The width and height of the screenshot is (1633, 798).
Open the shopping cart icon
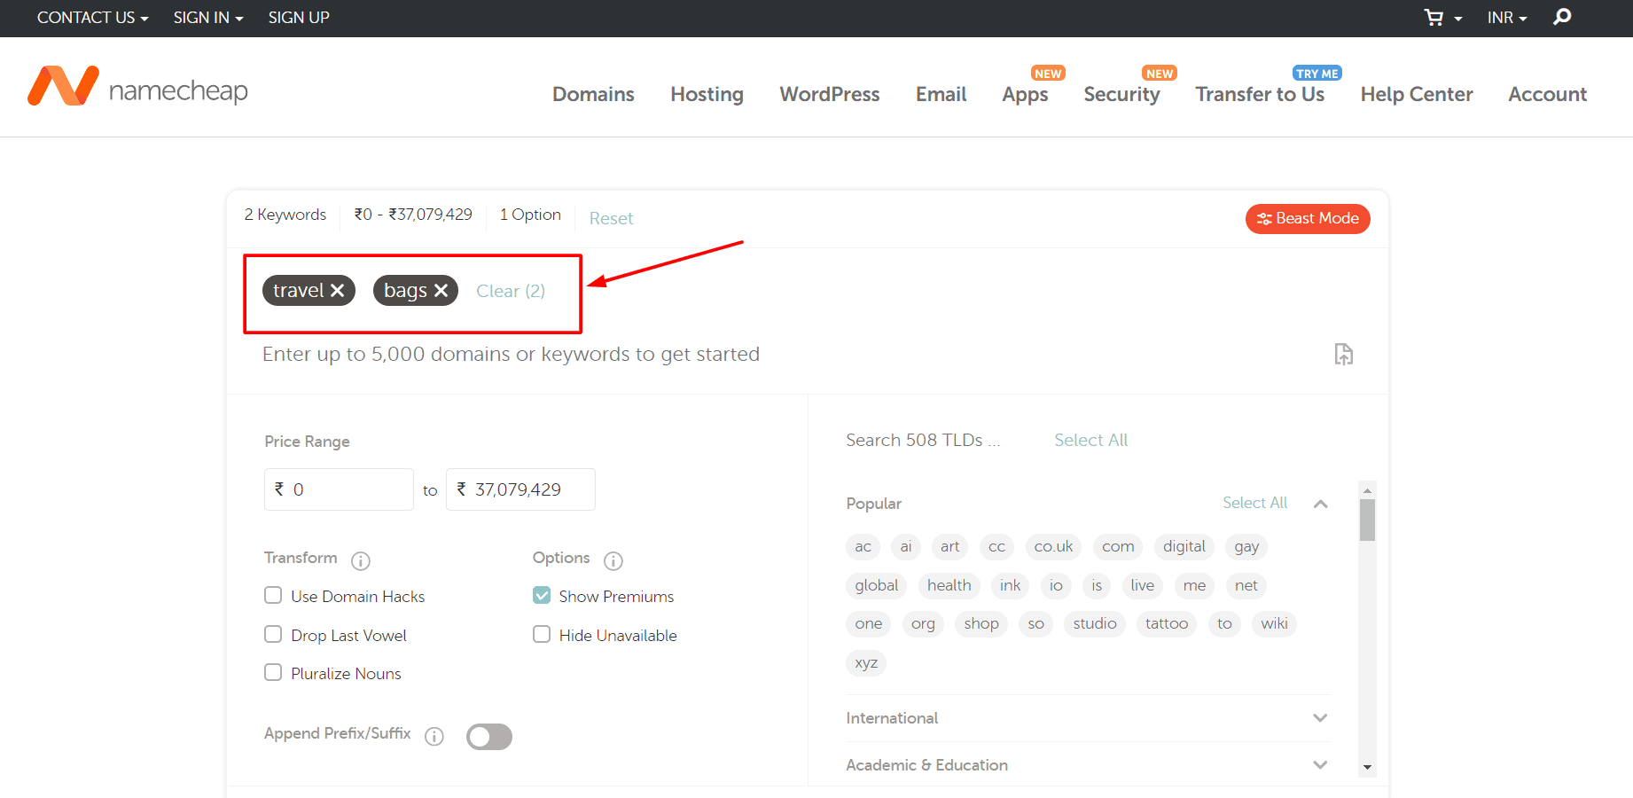point(1434,18)
